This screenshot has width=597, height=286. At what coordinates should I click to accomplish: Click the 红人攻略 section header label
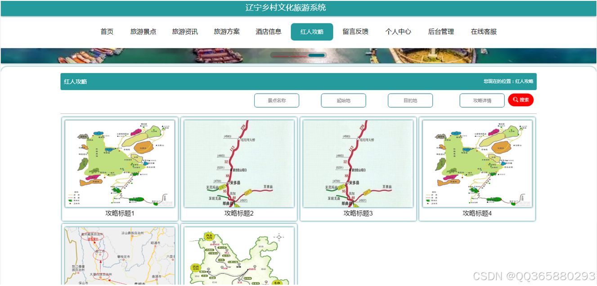pos(76,82)
